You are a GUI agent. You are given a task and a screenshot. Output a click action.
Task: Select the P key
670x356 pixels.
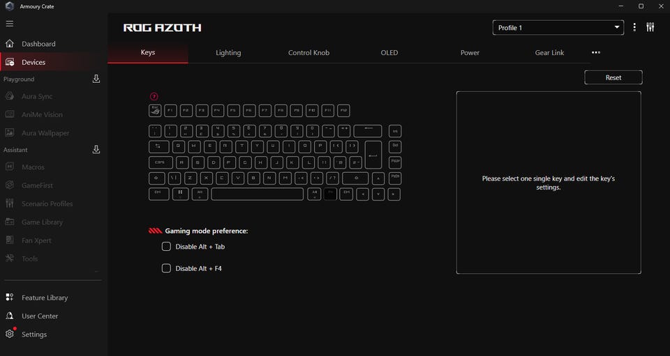[320, 147]
